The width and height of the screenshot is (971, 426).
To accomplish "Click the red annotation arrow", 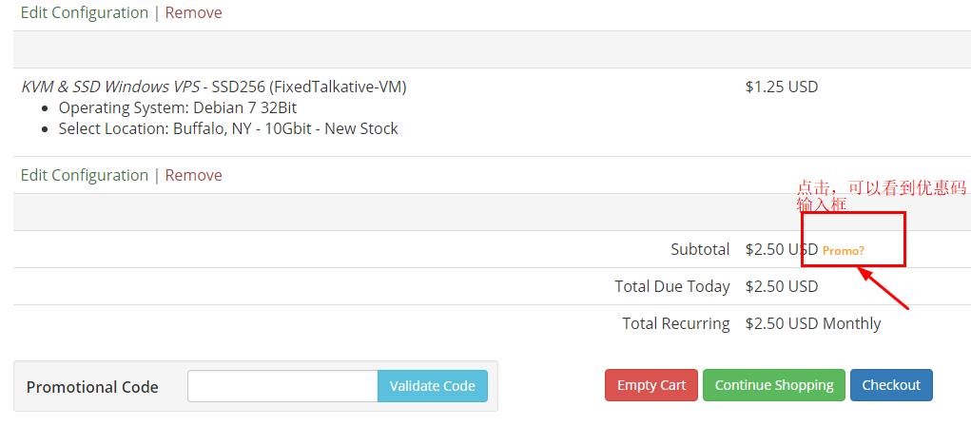I will coord(883,286).
